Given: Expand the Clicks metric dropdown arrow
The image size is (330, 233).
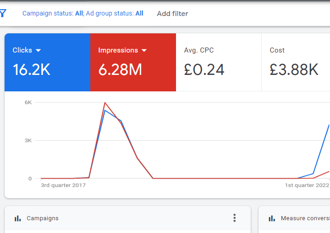Looking at the screenshot, I should click(x=38, y=50).
